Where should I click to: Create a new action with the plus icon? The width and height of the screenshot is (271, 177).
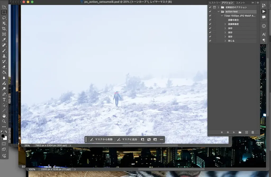pos(246,132)
